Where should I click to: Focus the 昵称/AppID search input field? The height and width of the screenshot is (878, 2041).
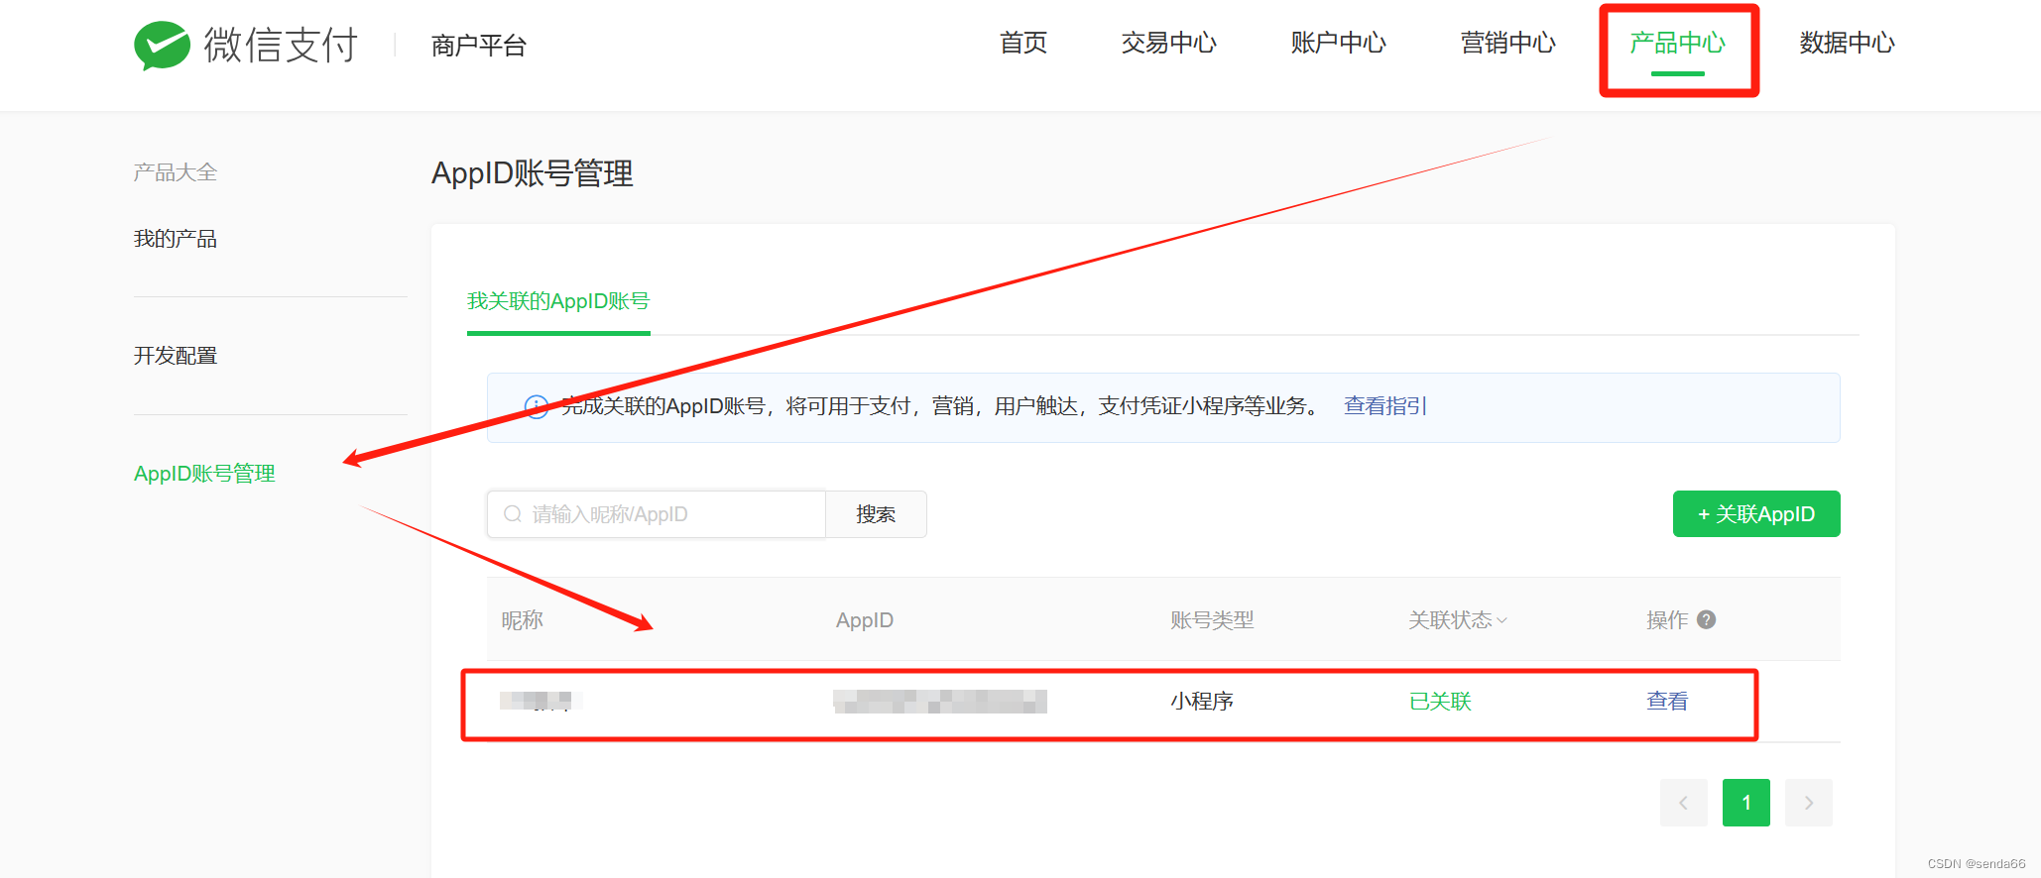674,514
